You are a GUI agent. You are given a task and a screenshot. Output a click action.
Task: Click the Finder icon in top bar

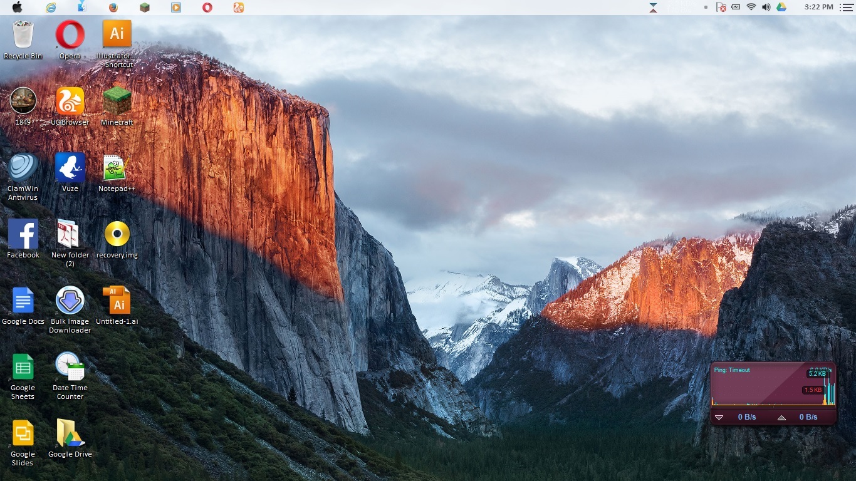coord(82,7)
